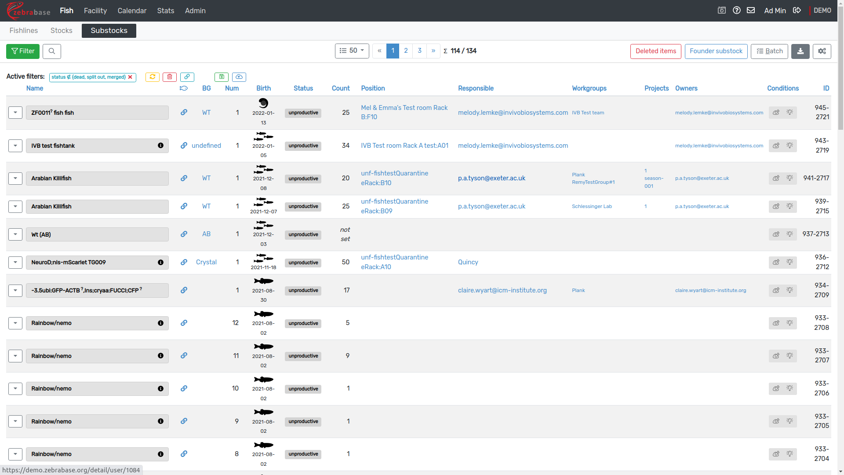Switch to the Stocks tab
Viewport: 844px width, 475px height.
(61, 31)
